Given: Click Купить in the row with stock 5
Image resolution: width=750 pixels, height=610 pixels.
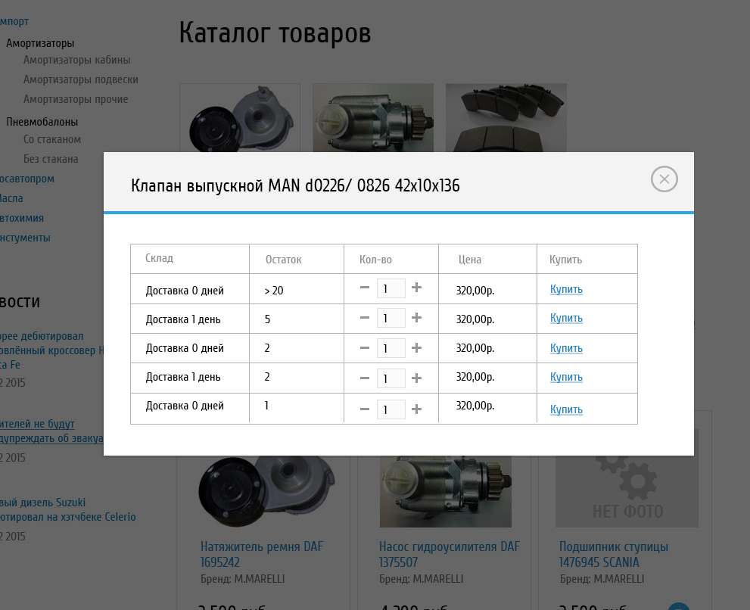Looking at the screenshot, I should click(566, 318).
